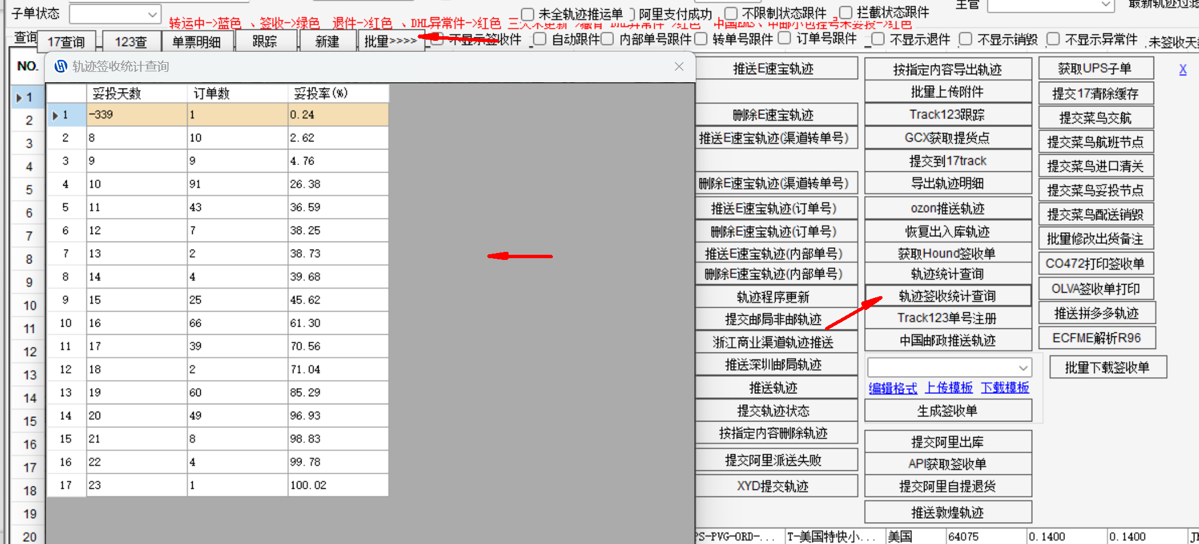The width and height of the screenshot is (1199, 544).
Task: Click the dialog title bar app icon
Action: pyautogui.click(x=60, y=67)
